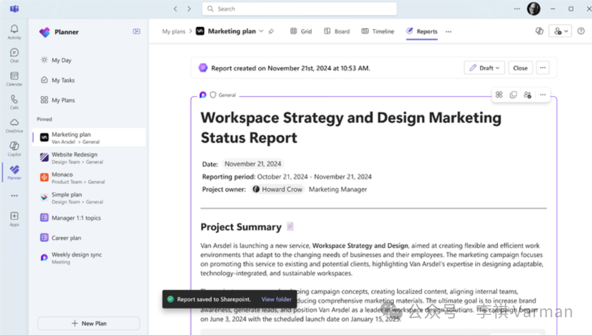
Task: Open Manager 1:1 topics plan
Action: (x=89, y=218)
